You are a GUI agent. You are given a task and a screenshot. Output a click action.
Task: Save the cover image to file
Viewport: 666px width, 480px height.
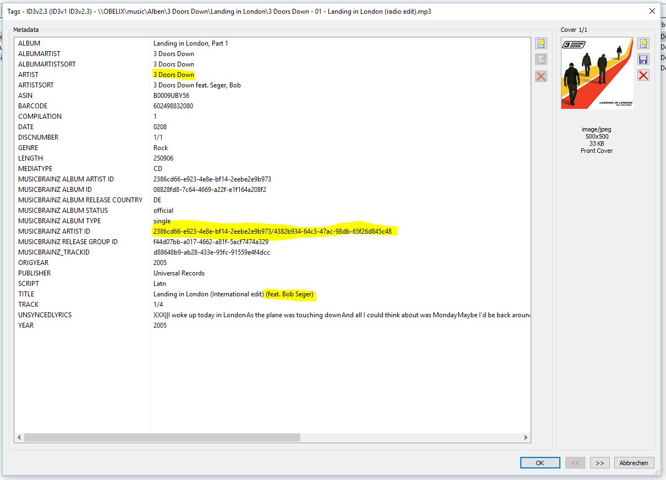coord(643,59)
